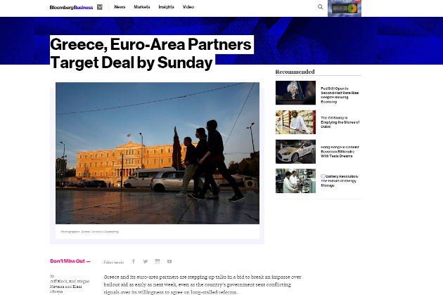This screenshot has width=443, height=295.
Task: Click the Don't Miss Out label
Action: (x=70, y=261)
